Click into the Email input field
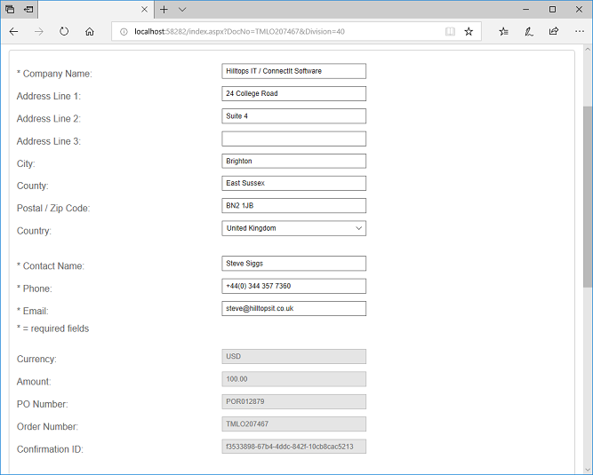Image resolution: width=593 pixels, height=475 pixels. click(x=293, y=308)
